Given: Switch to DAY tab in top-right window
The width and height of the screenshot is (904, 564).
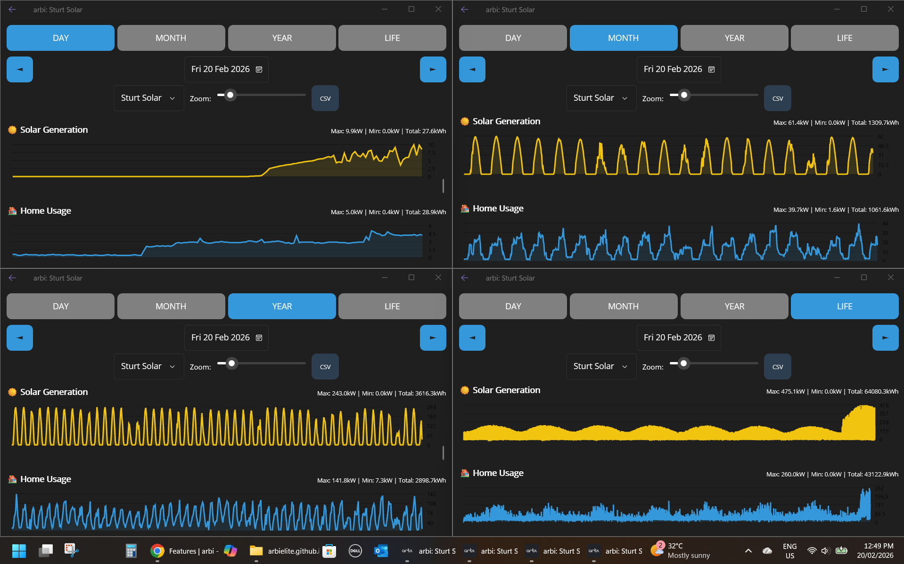Looking at the screenshot, I should tap(513, 38).
